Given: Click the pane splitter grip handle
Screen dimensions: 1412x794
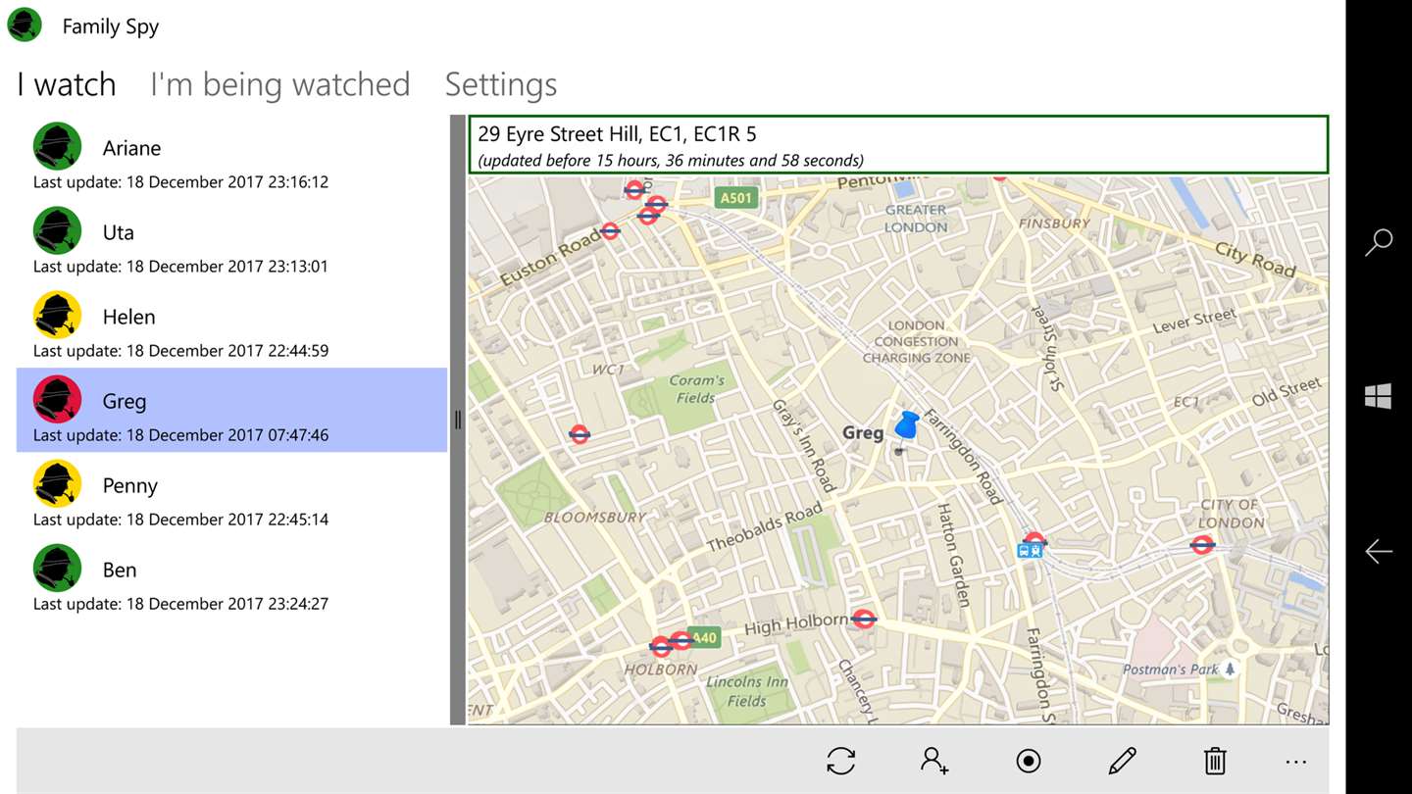Looking at the screenshot, I should [x=458, y=420].
